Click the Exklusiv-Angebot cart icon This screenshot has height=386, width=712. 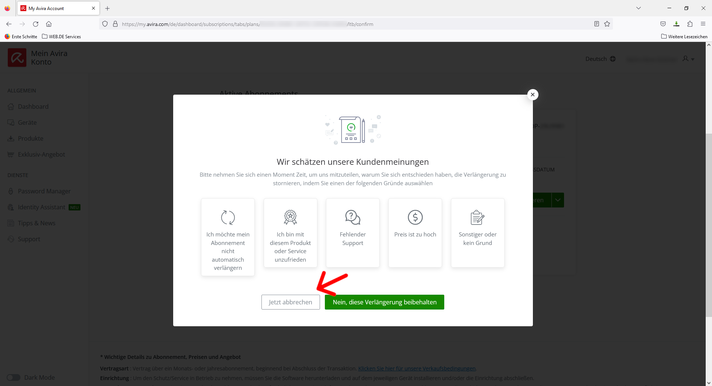coord(11,154)
